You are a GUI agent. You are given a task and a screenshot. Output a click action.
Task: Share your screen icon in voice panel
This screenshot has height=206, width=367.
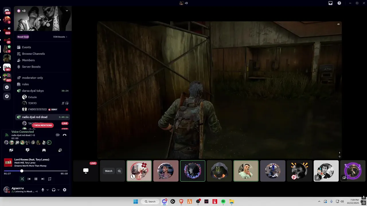(x=28, y=150)
